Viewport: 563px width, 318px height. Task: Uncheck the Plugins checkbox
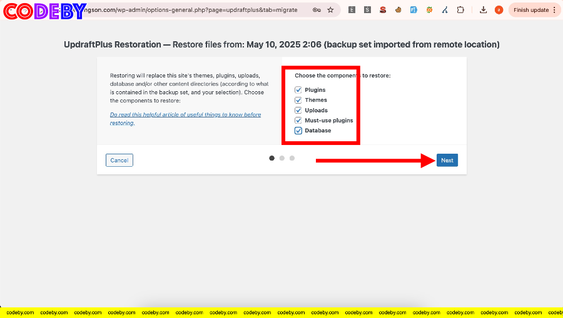pyautogui.click(x=298, y=89)
